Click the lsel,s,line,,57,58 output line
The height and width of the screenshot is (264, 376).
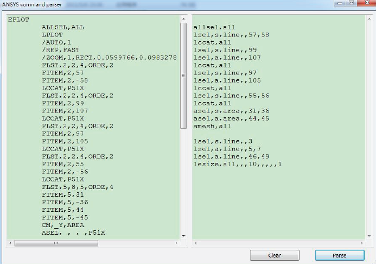point(231,35)
